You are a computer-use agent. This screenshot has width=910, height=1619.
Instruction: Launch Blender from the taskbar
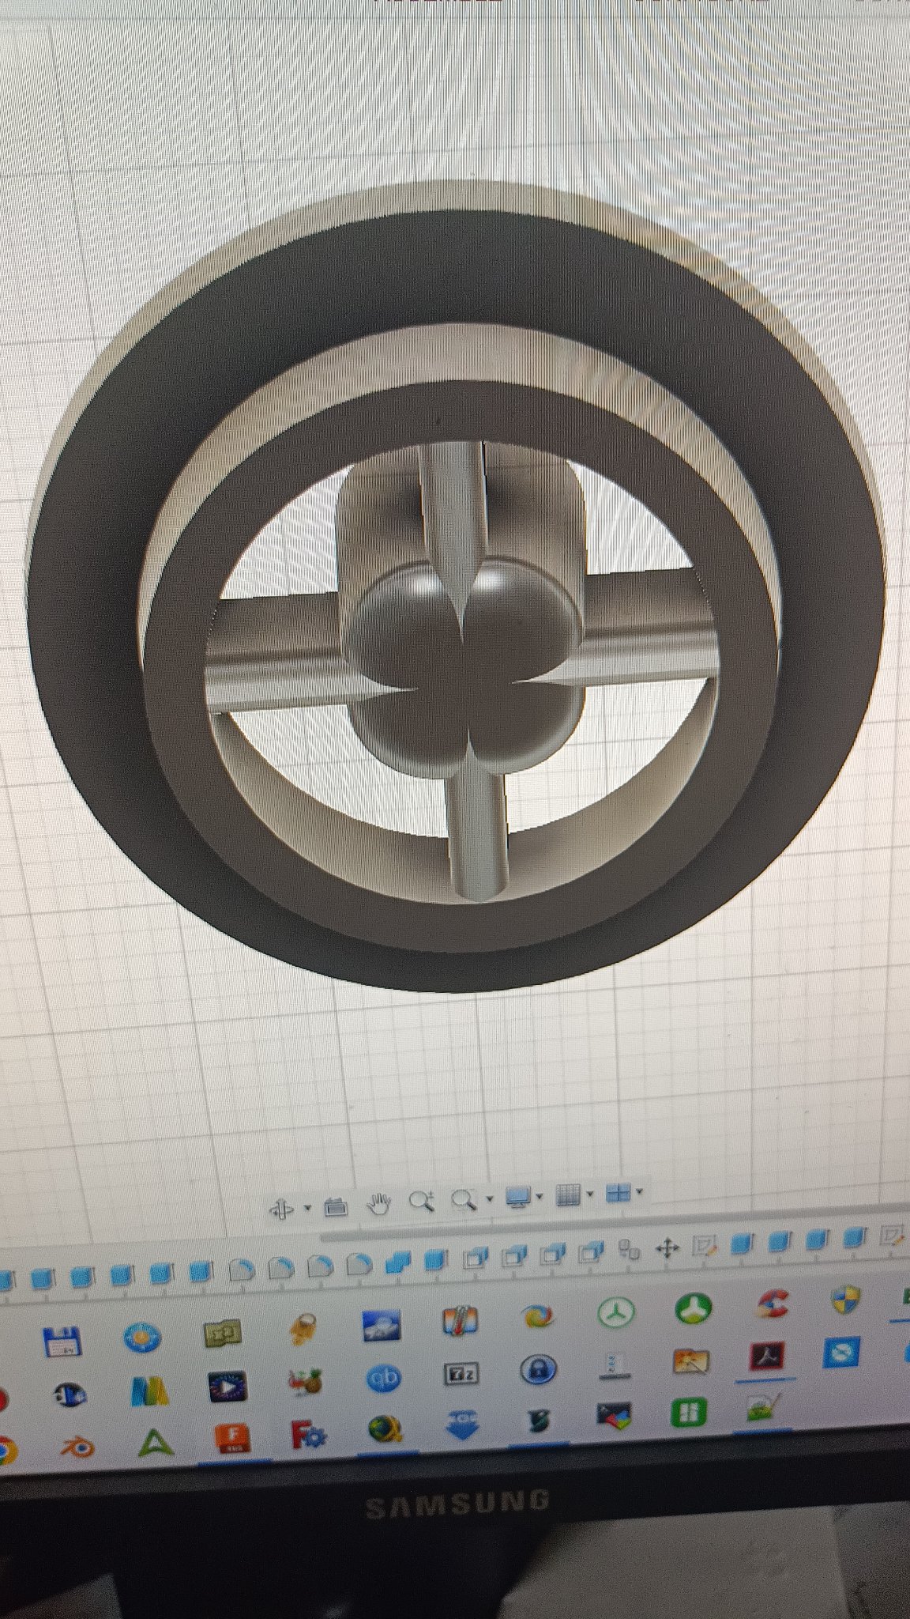click(78, 1447)
